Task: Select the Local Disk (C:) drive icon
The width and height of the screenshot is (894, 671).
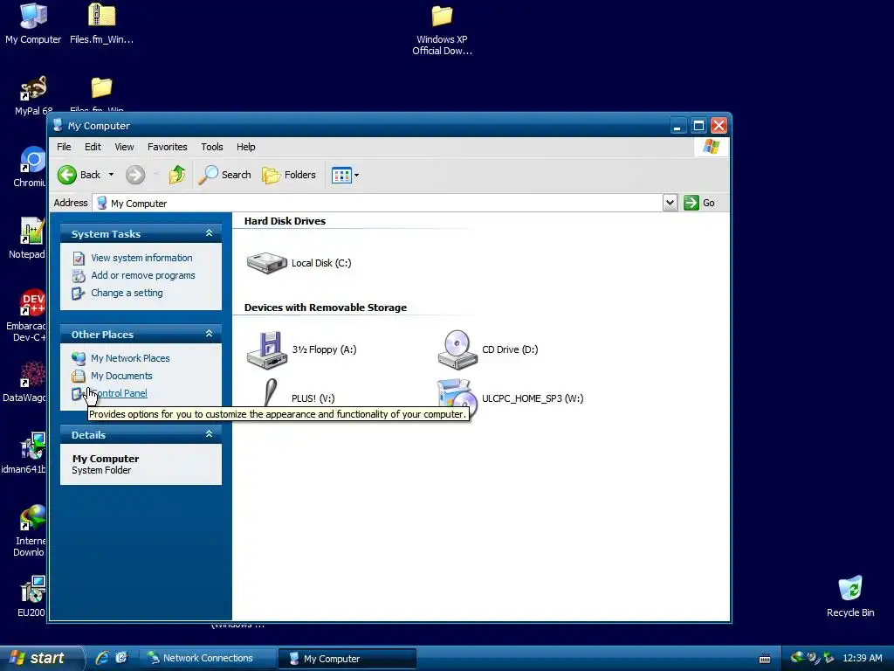Action: (x=267, y=263)
